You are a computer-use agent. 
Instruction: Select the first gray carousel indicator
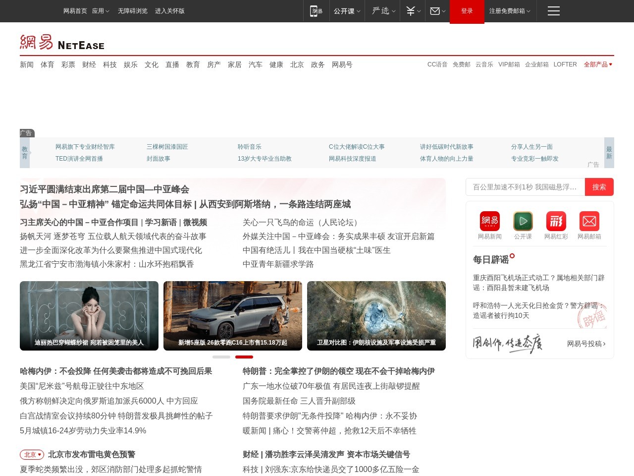(221, 357)
